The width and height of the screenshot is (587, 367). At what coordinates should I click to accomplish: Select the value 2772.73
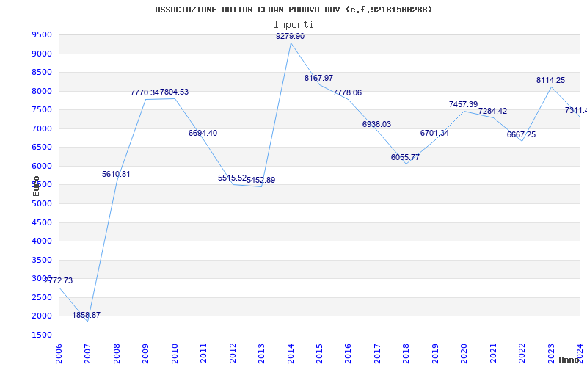(59, 281)
